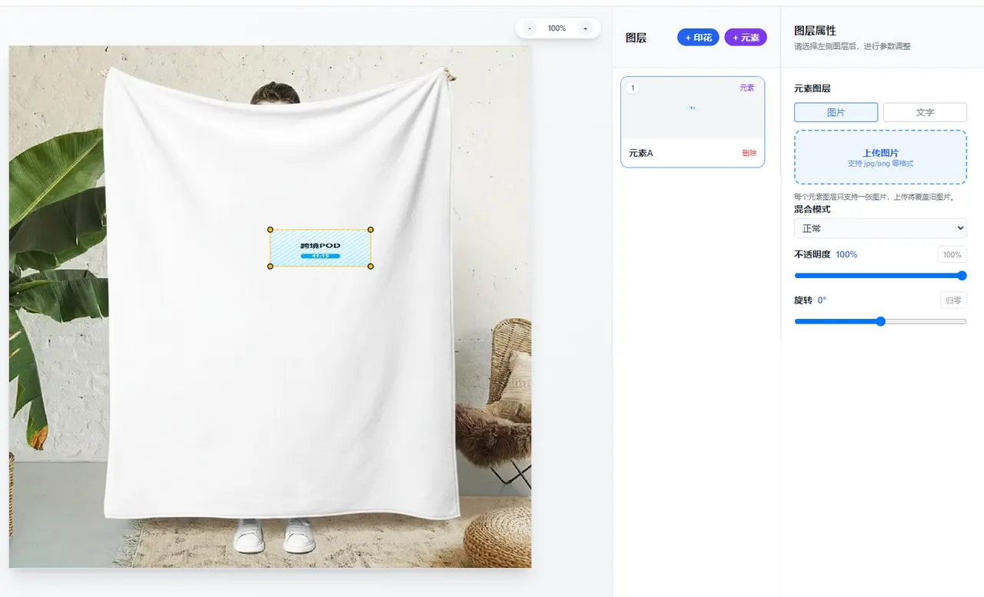The height and width of the screenshot is (597, 984).
Task: Select the 跨境POD element on canvas
Action: 321,247
